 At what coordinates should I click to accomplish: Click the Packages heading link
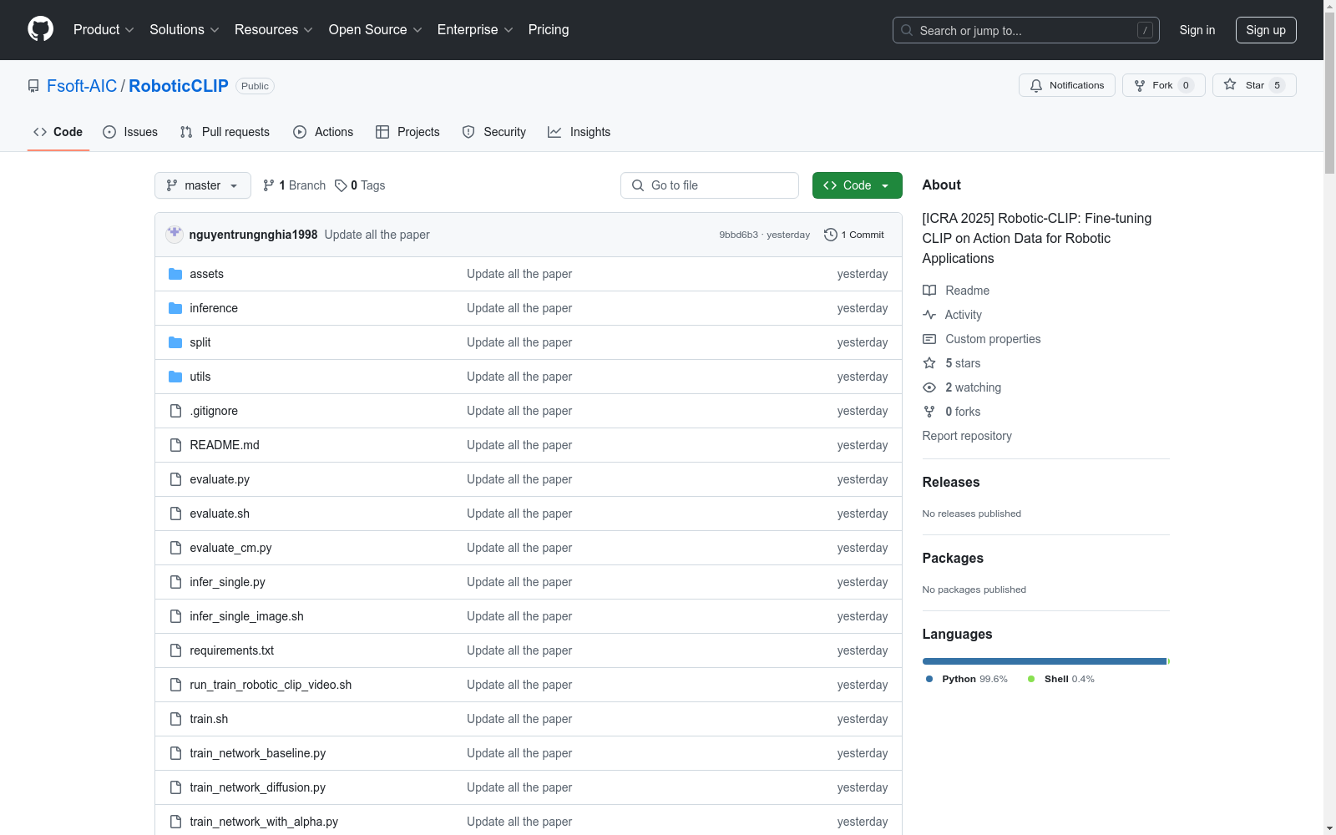[x=953, y=558]
